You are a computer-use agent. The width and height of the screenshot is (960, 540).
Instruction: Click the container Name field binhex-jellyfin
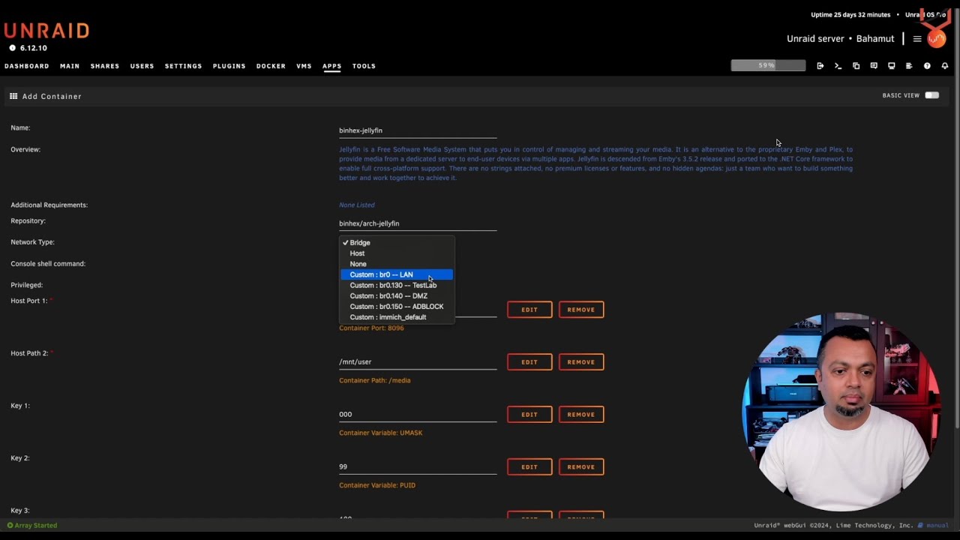[x=418, y=130]
